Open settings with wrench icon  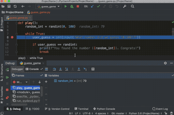pyautogui.click(x=125, y=6)
